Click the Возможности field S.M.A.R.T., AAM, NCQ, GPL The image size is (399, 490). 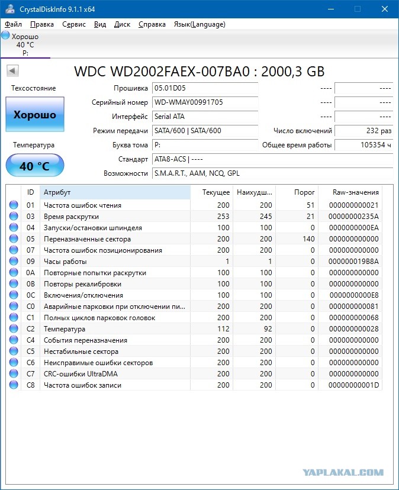[273, 173]
